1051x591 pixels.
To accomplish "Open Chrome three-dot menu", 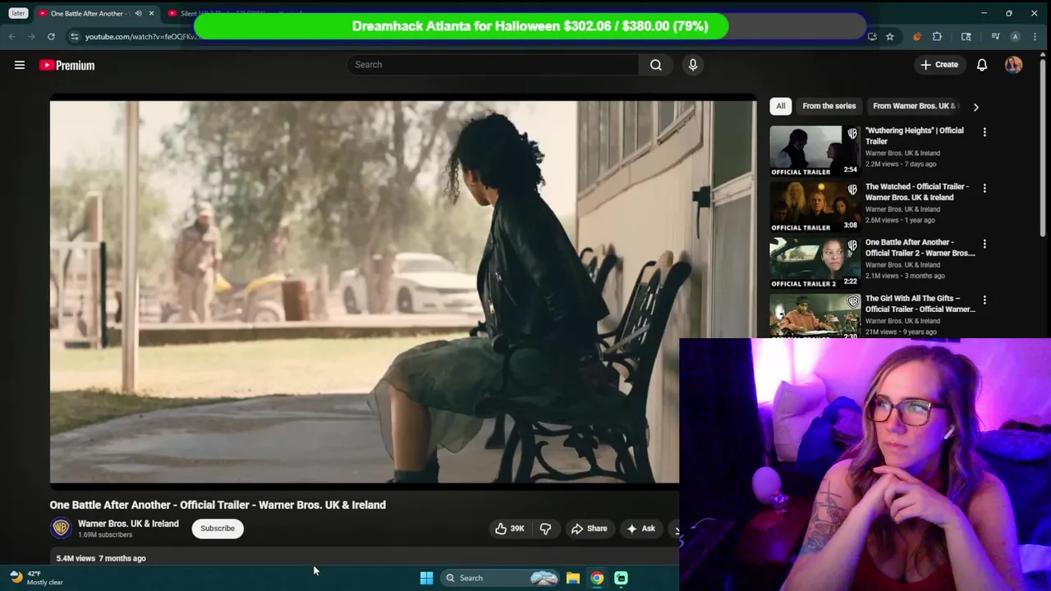I will tap(1035, 36).
